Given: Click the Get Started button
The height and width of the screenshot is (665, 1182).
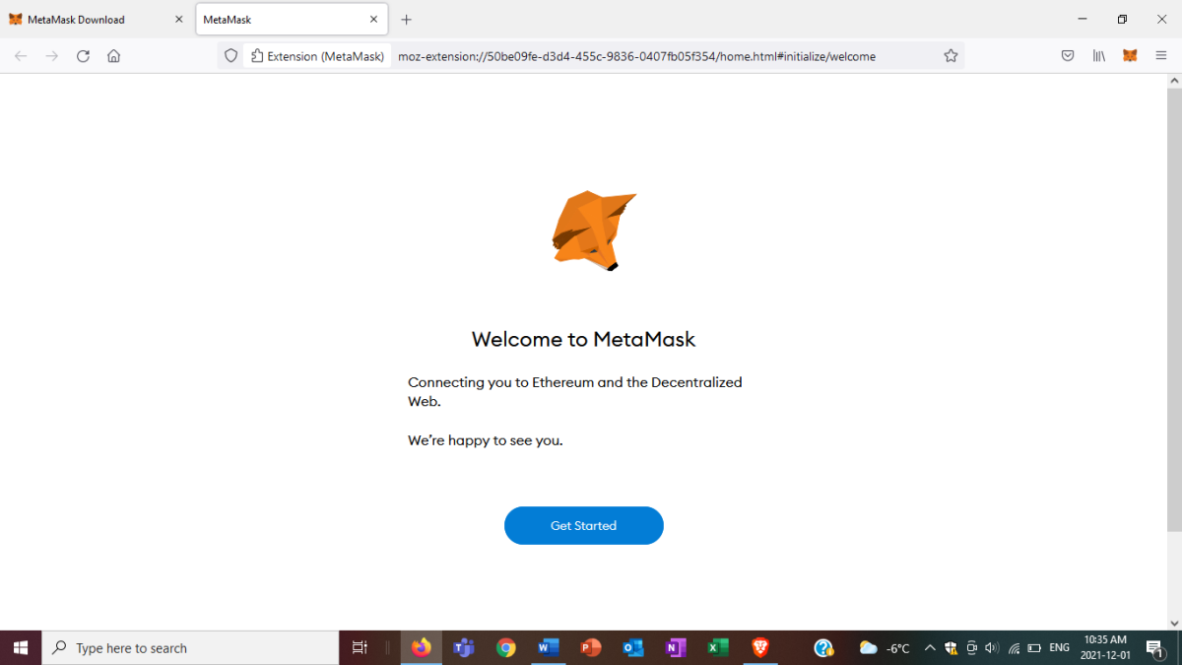Looking at the screenshot, I should point(584,525).
